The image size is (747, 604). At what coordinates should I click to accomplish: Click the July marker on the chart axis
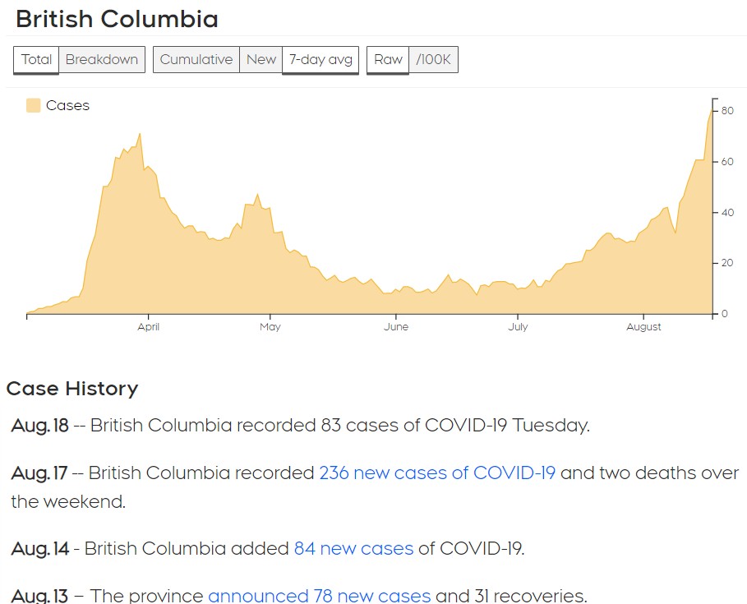point(518,327)
